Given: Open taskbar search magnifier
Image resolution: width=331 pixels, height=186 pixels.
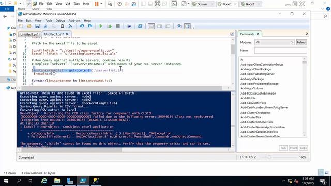Looking at the screenshot, I should click(19, 181).
